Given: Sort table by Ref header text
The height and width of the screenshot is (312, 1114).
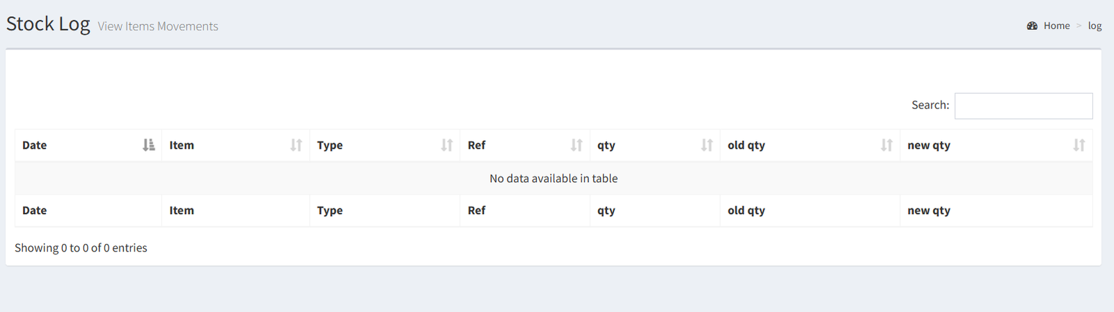Looking at the screenshot, I should [476, 145].
